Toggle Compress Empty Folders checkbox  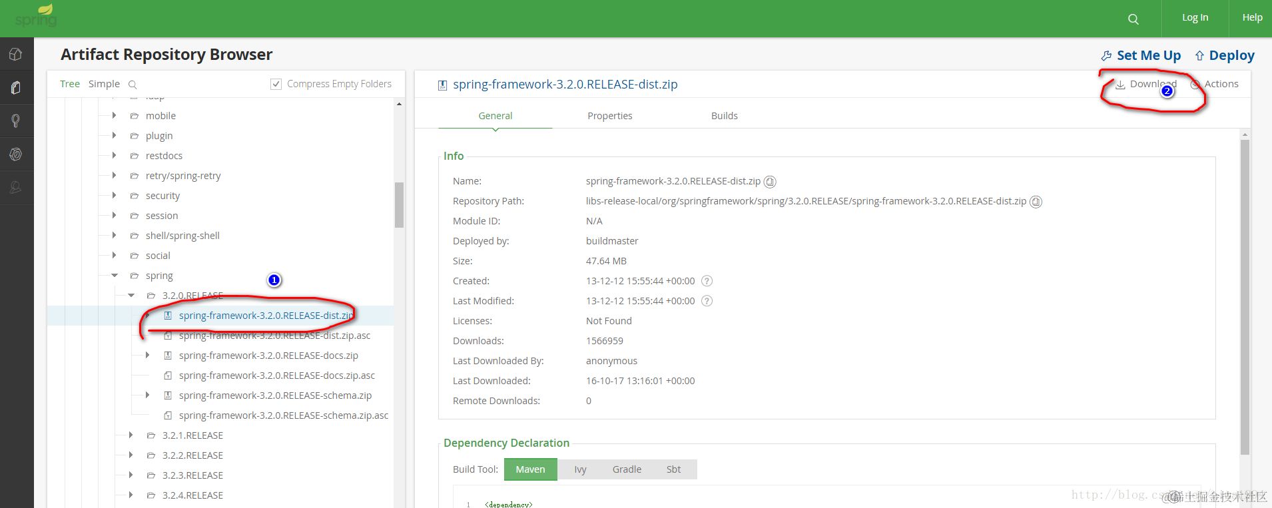(x=276, y=84)
